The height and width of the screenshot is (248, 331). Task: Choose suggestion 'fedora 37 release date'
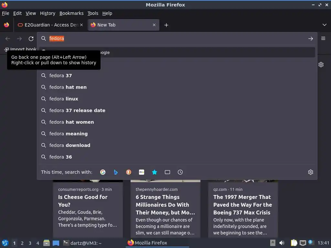[177, 110]
